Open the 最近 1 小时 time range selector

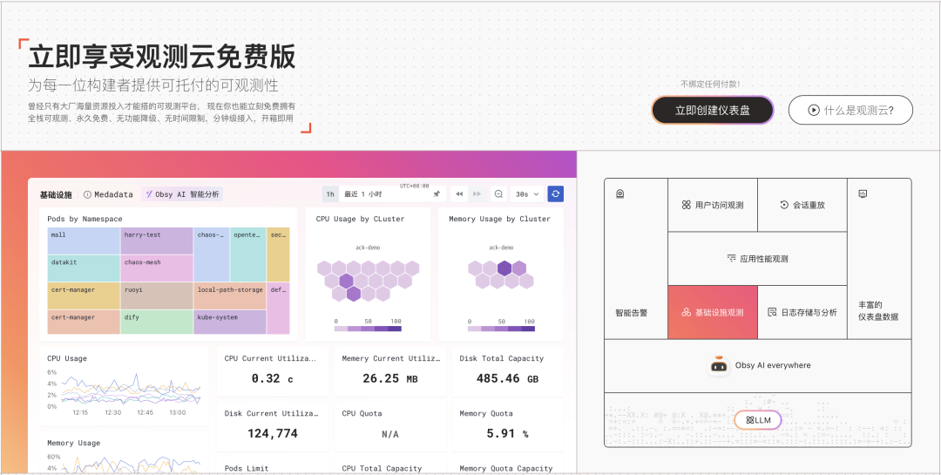[x=383, y=193]
